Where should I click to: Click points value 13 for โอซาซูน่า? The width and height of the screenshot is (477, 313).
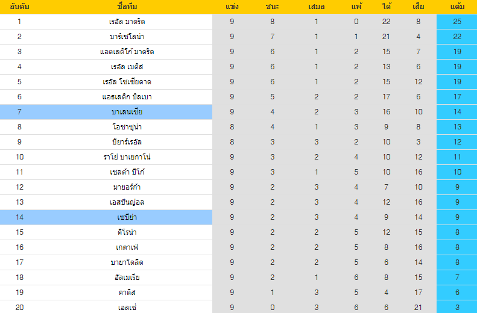click(x=457, y=127)
